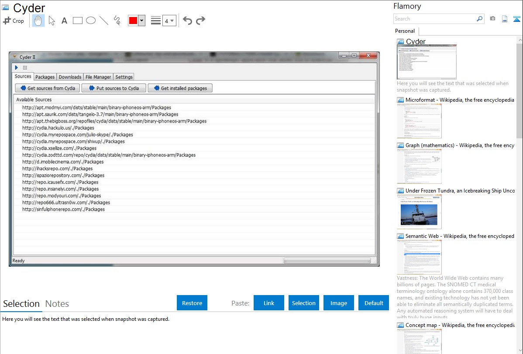Click the blue play icon in Cyder II
The image size is (523, 354).
[x=16, y=67]
